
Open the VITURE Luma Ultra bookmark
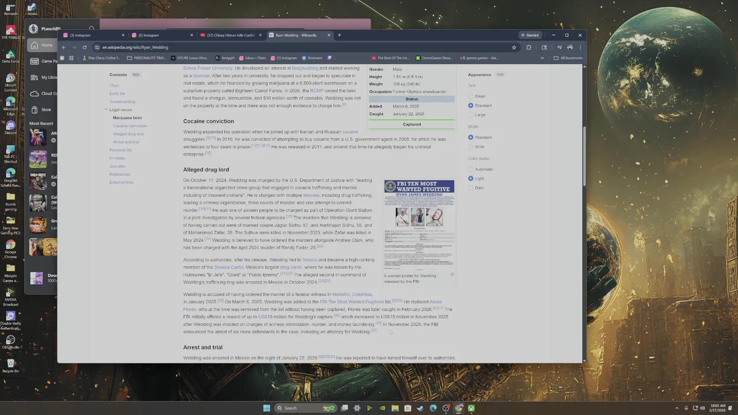click(190, 58)
